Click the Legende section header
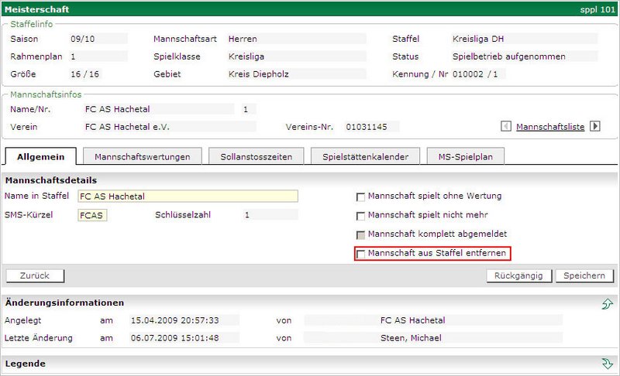The height and width of the screenshot is (376, 620). pyautogui.click(x=26, y=364)
